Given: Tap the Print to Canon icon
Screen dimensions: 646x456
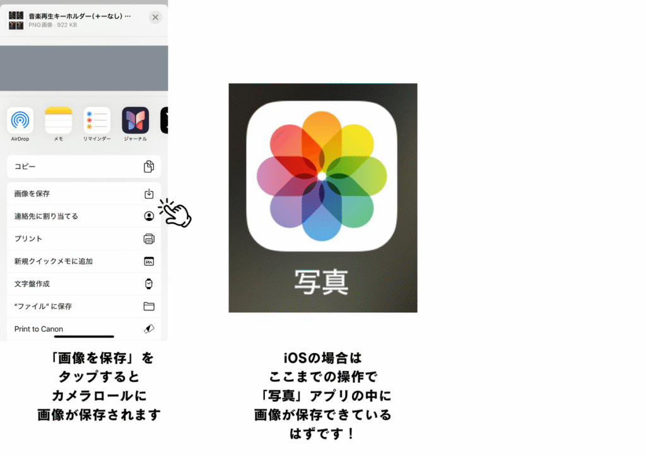Looking at the screenshot, I should (x=149, y=329).
